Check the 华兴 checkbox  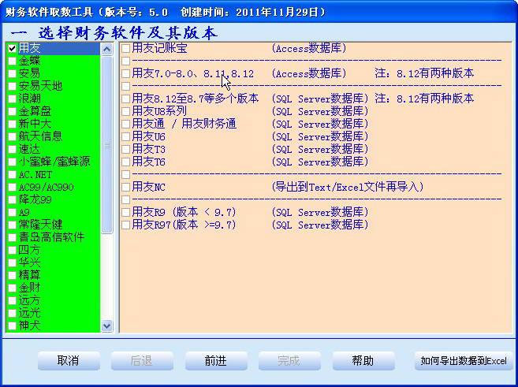13,262
